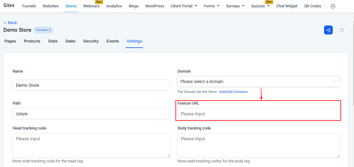
Task: Expand the Forms dropdown menu
Action: click(x=212, y=6)
